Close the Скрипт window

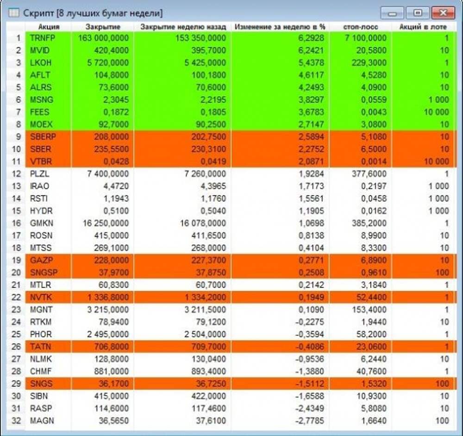443,12
